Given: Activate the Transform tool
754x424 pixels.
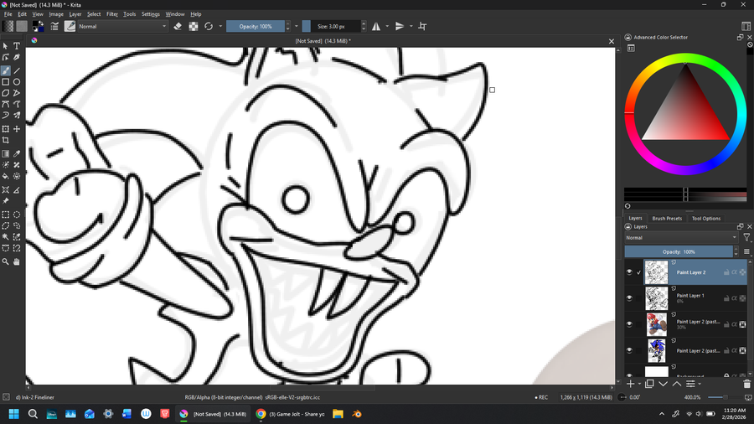Looking at the screenshot, I should (x=5, y=129).
